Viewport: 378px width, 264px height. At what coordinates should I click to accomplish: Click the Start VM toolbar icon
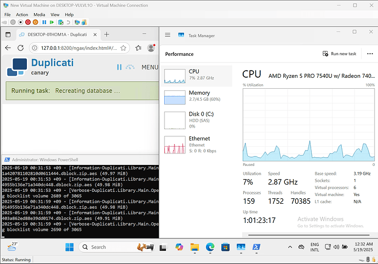pos(13,22)
